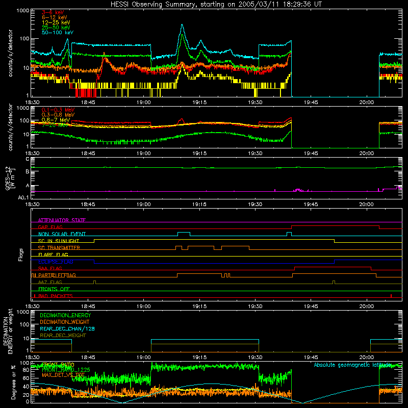This screenshot has height=408, width=408.
Task: Click the Absolute geomagnetic latitude label
Action: [x=352, y=365]
